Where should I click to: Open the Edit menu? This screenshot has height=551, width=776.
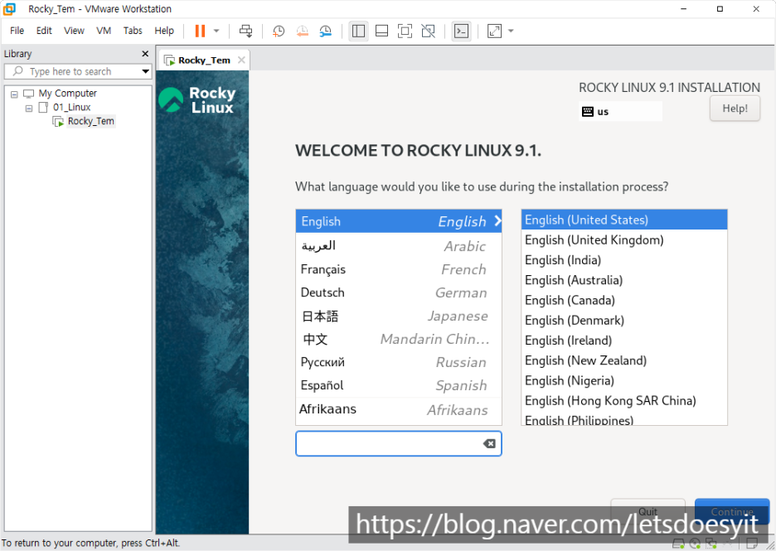pos(44,31)
